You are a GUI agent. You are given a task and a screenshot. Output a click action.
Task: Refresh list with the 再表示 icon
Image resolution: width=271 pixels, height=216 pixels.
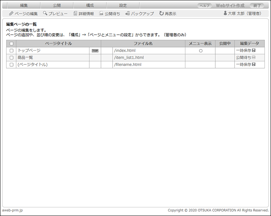click(x=161, y=13)
